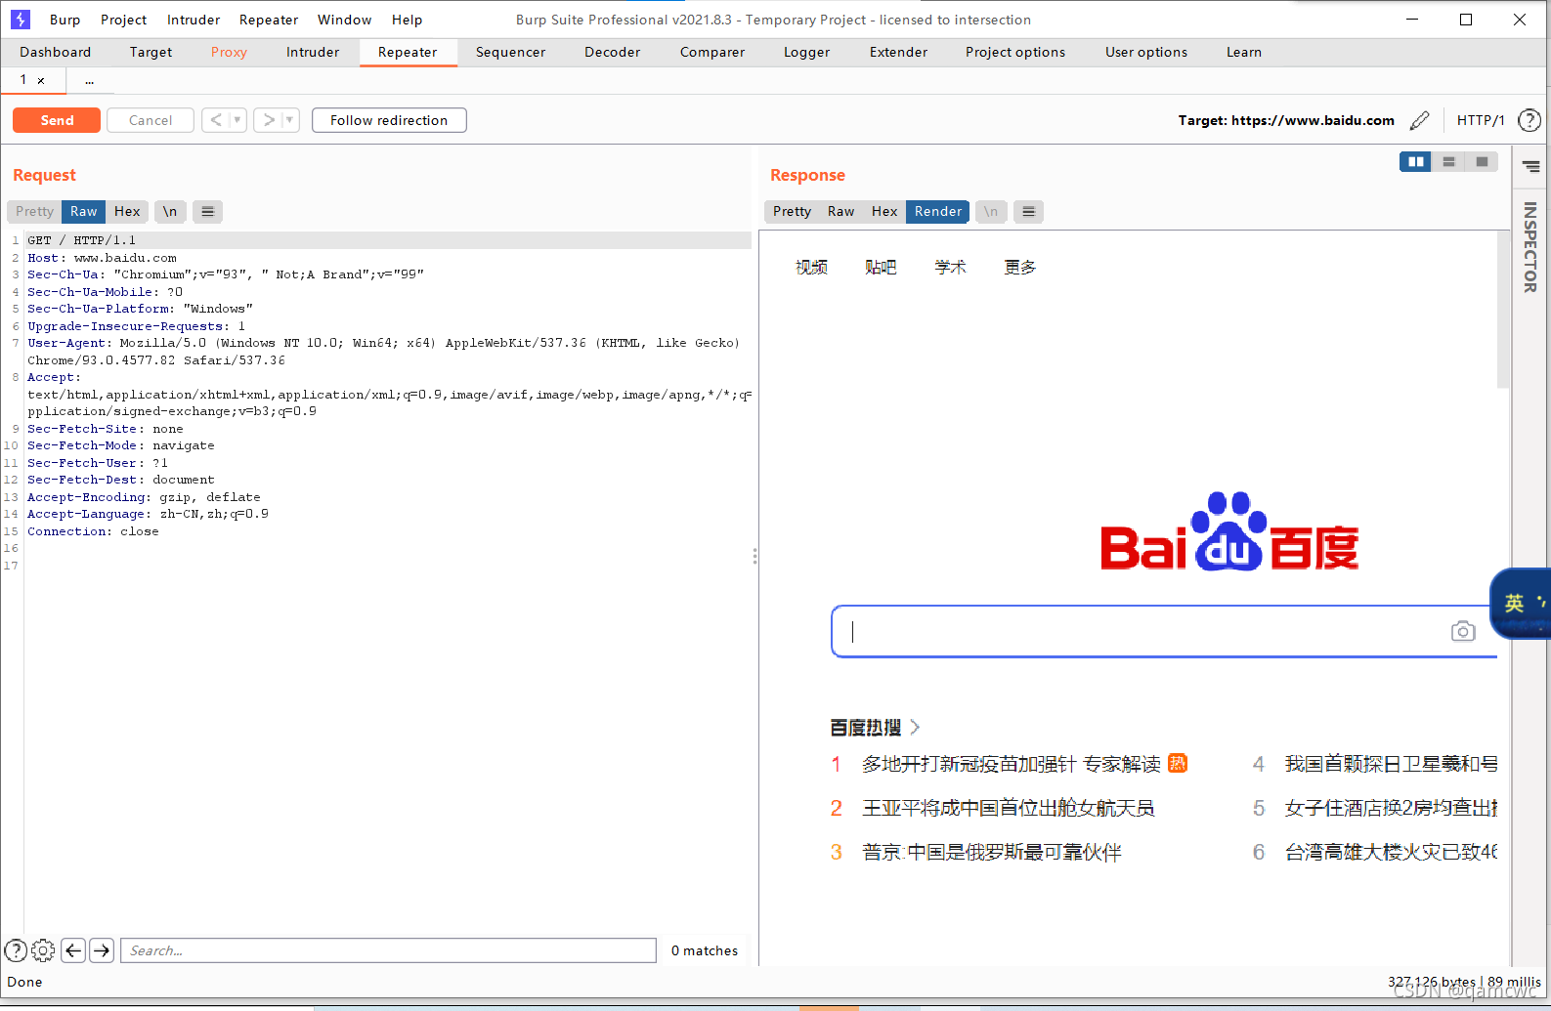Click the search help icon at the bottom
Screen dimensions: 1551x1011
16,950
